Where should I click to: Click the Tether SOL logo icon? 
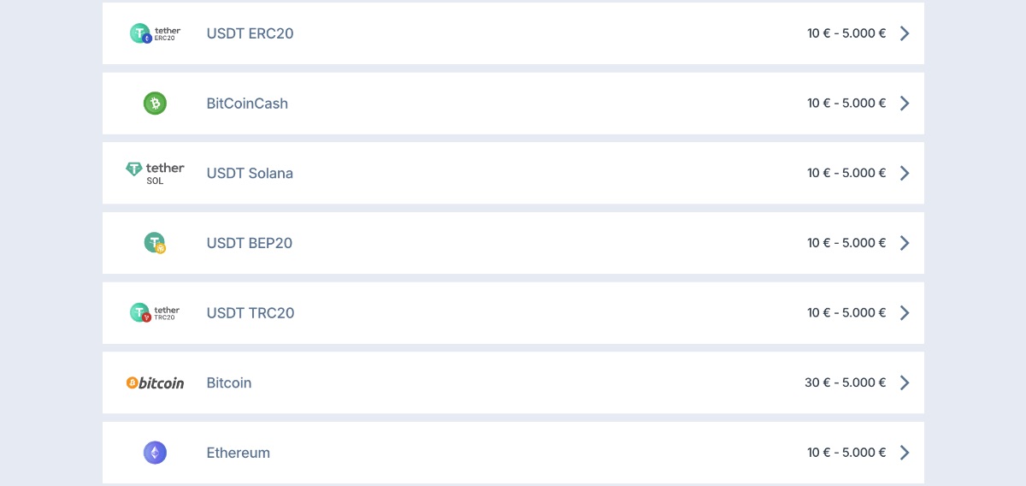(x=155, y=173)
